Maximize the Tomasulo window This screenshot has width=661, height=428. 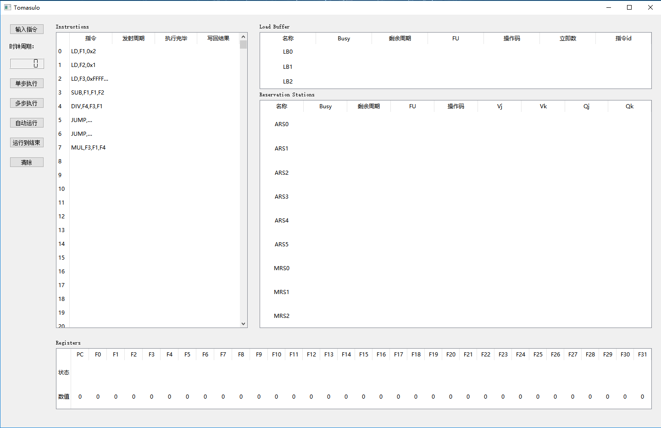point(629,7)
